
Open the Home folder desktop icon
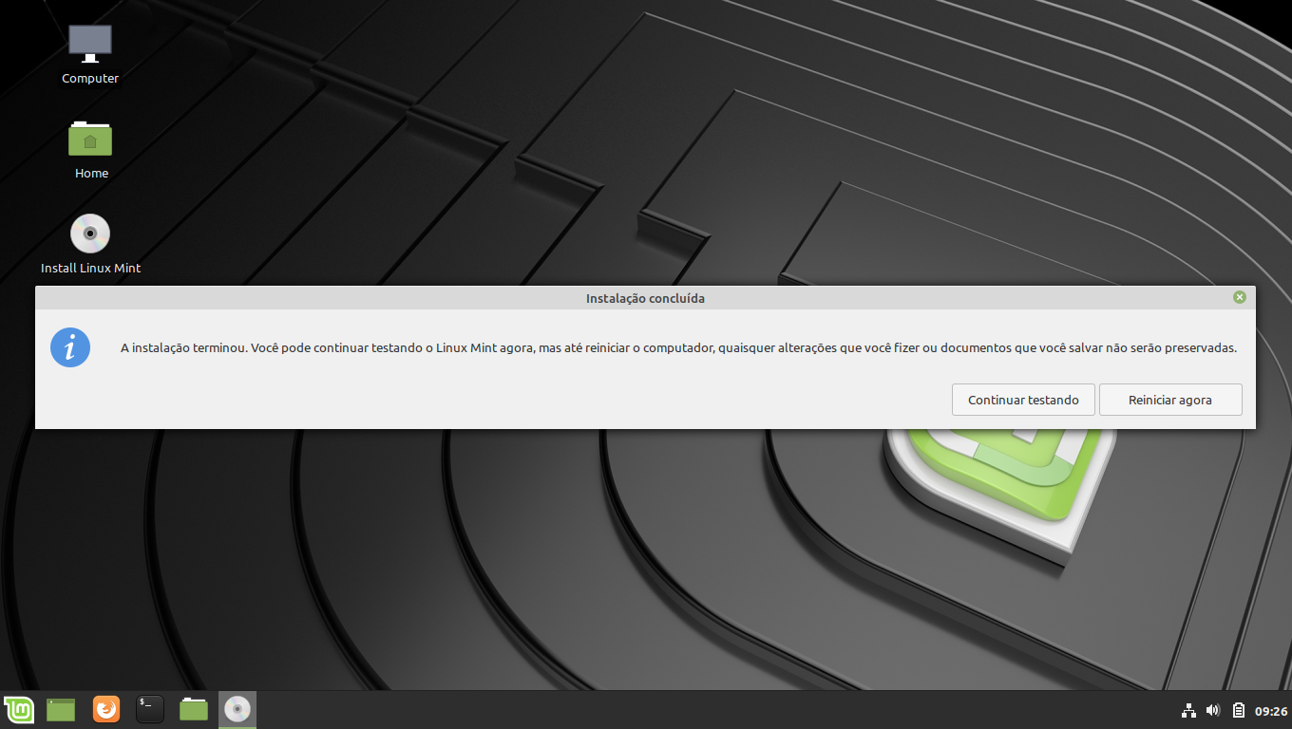(90, 139)
